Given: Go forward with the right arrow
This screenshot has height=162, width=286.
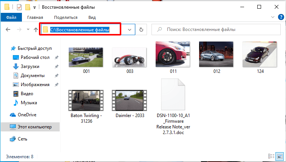Looking at the screenshot, I should pyautogui.click(x=19, y=29).
